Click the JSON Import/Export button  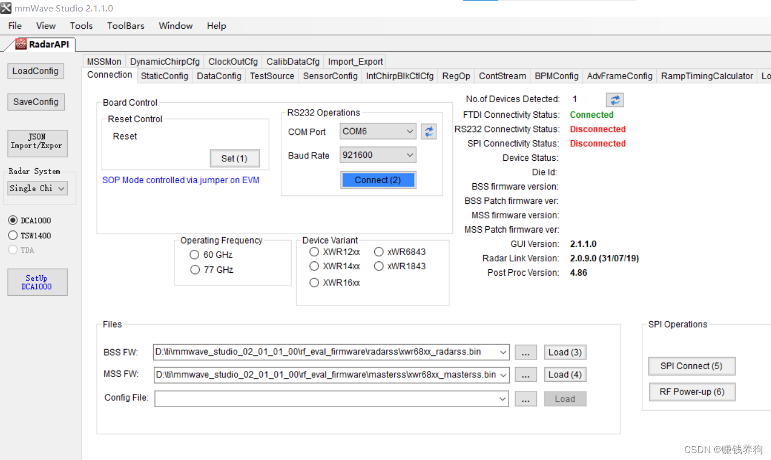(x=37, y=142)
